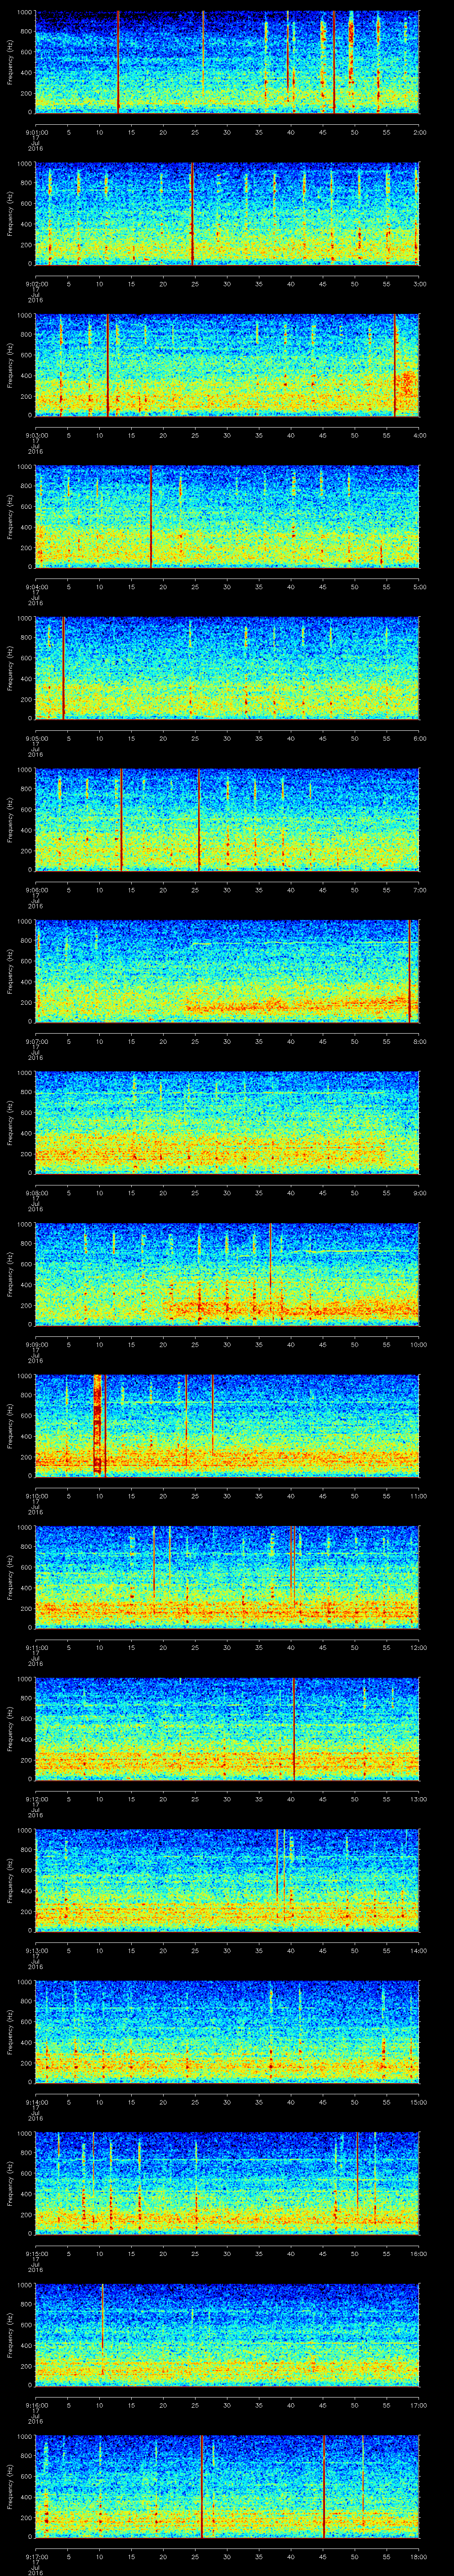Select the '9:04:00' time axis label
This screenshot has width=454, height=2576.
point(36,587)
